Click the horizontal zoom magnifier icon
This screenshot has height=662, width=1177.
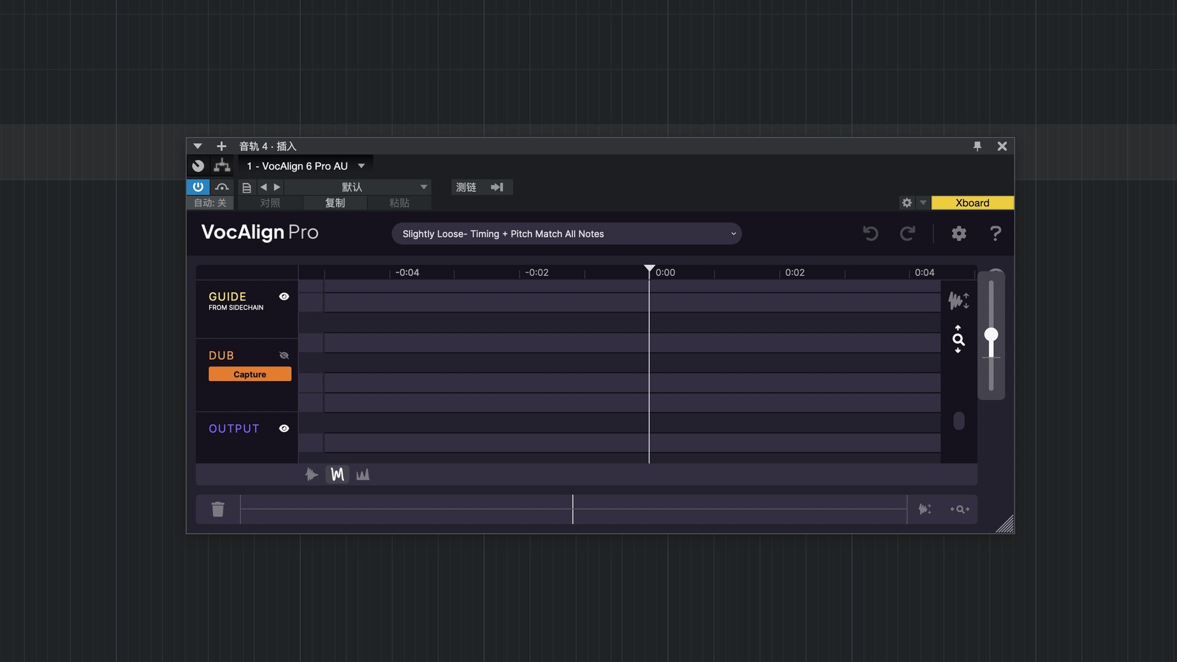959,509
